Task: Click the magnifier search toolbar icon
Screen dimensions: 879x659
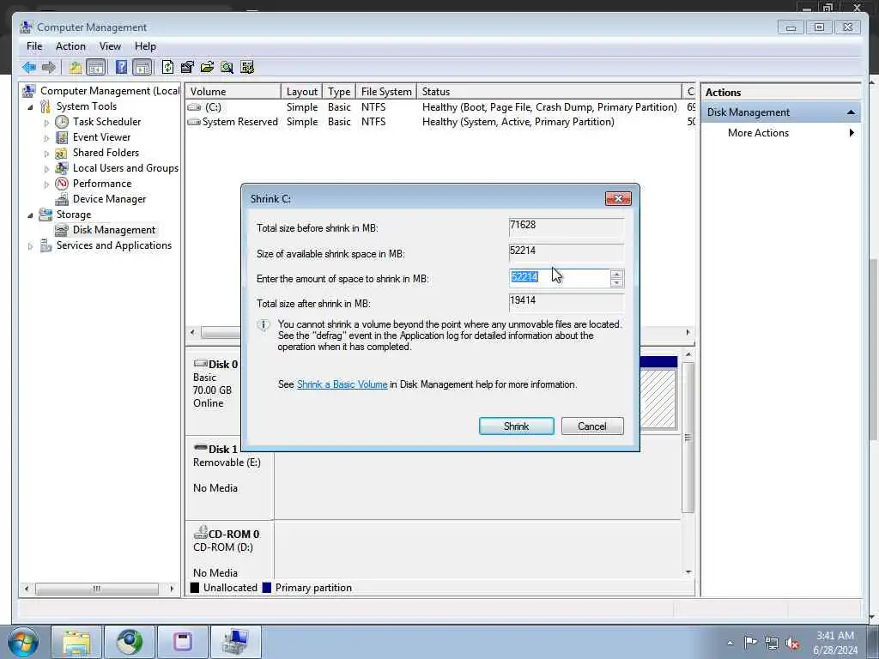Action: pyautogui.click(x=227, y=68)
